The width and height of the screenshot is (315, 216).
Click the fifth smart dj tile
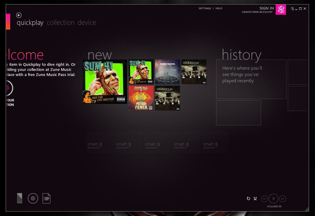pos(215,142)
